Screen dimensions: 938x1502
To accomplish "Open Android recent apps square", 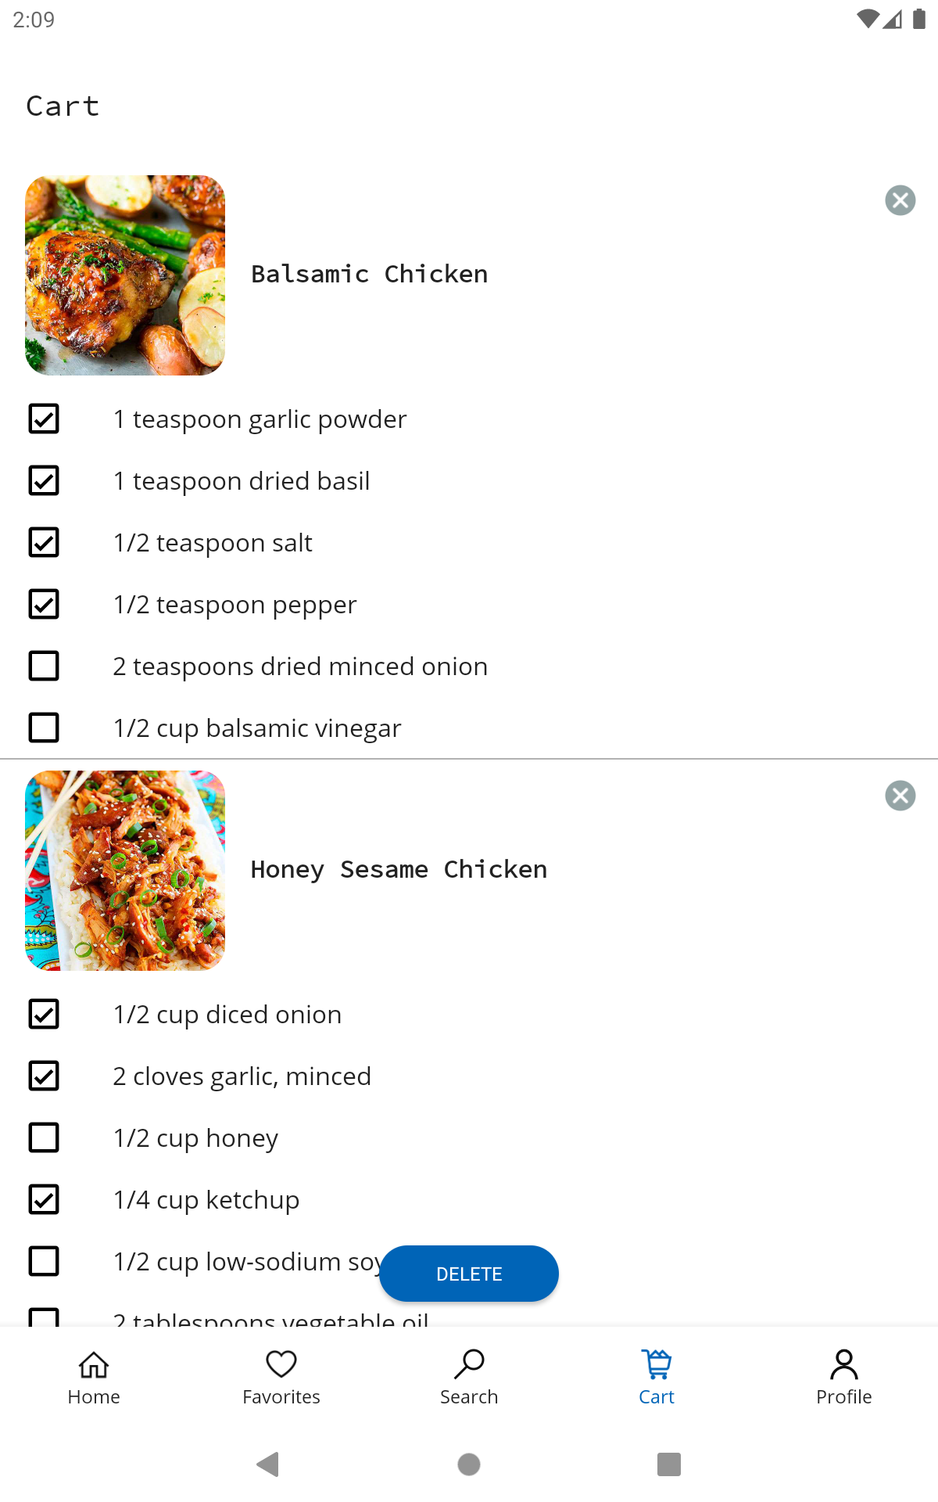I will click(669, 1464).
